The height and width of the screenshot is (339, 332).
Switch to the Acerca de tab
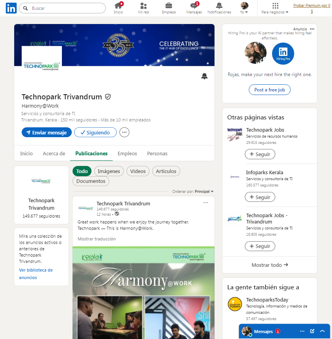54,153
